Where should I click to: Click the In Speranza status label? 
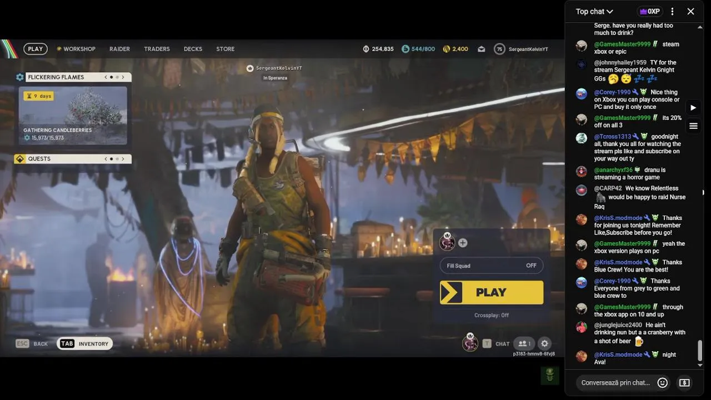[x=275, y=78]
